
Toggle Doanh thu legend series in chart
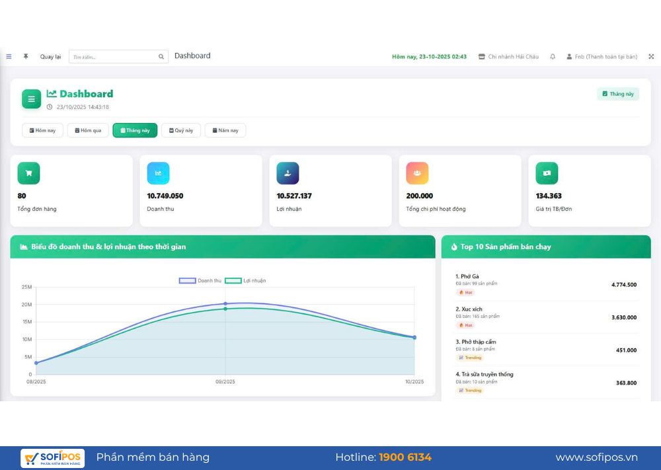pos(201,280)
